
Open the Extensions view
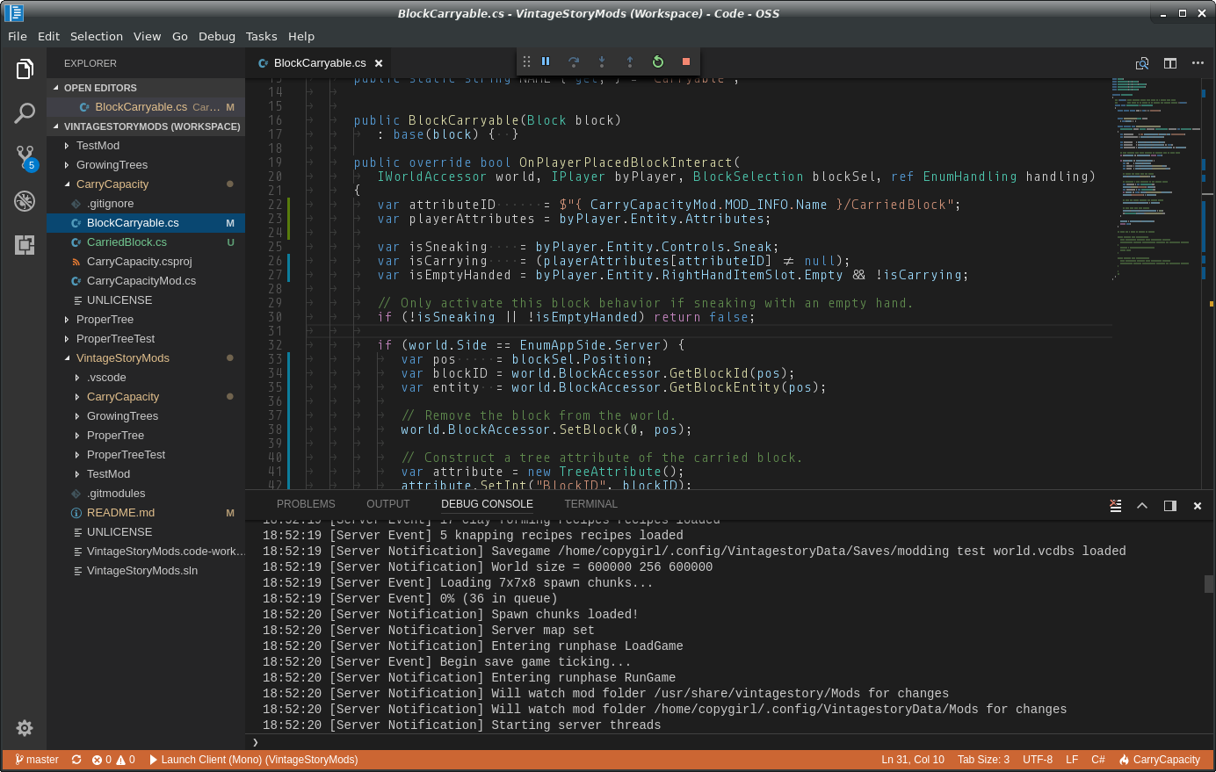tap(25, 245)
